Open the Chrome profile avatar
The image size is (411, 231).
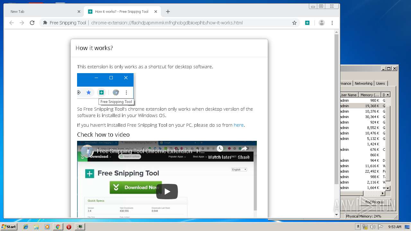click(321, 23)
